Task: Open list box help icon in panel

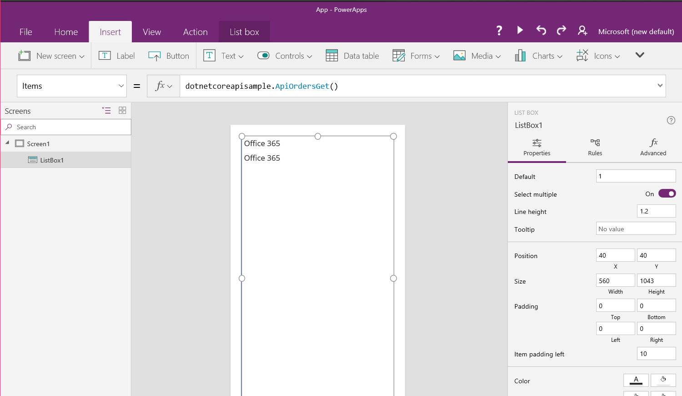Action: [x=671, y=120]
